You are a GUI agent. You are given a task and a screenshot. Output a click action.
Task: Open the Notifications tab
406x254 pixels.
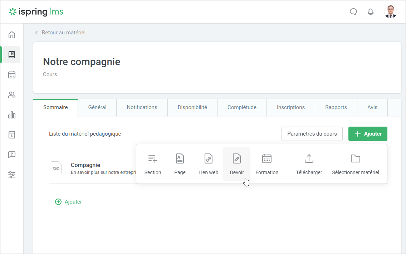pyautogui.click(x=142, y=107)
